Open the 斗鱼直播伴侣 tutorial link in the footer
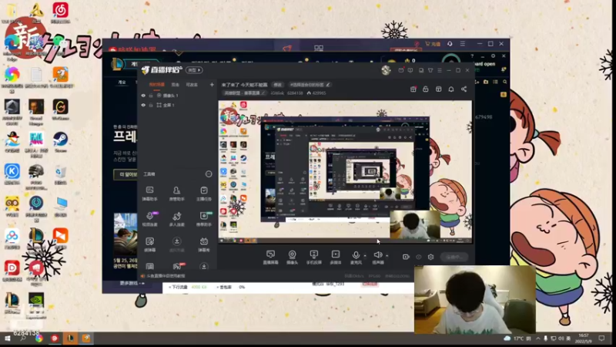 pos(166,276)
